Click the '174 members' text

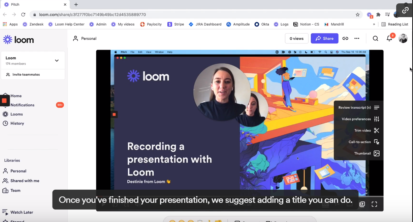[16, 64]
